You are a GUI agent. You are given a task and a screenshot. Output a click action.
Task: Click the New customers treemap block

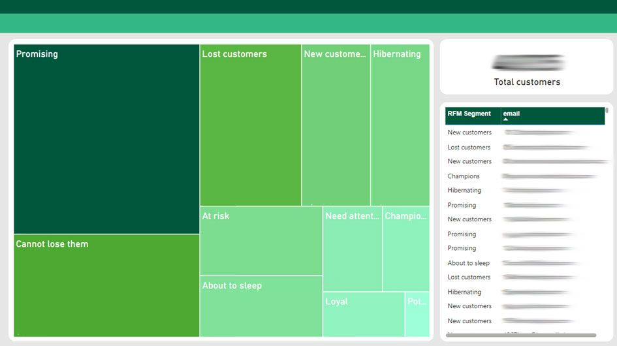(x=336, y=125)
